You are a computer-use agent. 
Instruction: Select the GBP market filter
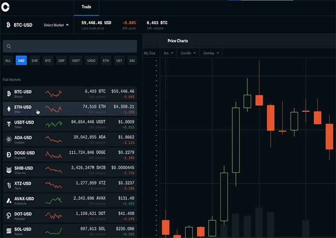tap(62, 61)
